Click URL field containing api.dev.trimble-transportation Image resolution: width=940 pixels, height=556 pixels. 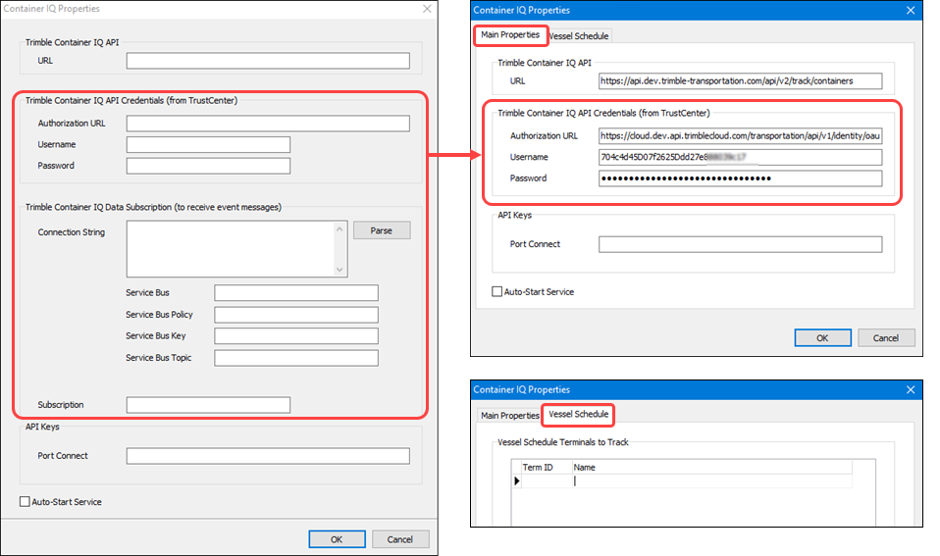pyautogui.click(x=741, y=80)
